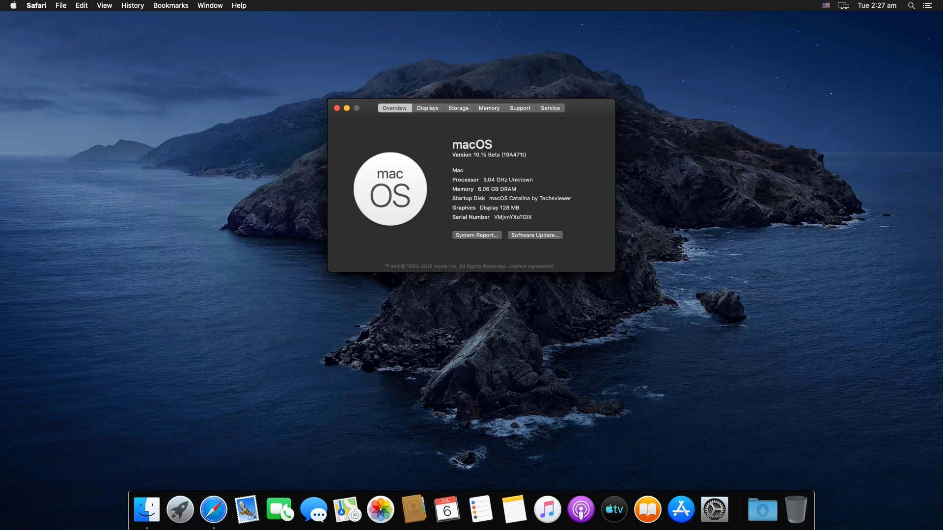
Task: Click Startup Disk macOS Catalina by Techsviewer
Action: (511, 198)
